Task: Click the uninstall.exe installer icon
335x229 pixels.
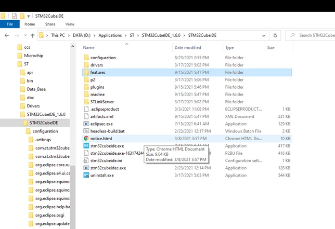Action: tap(86, 176)
